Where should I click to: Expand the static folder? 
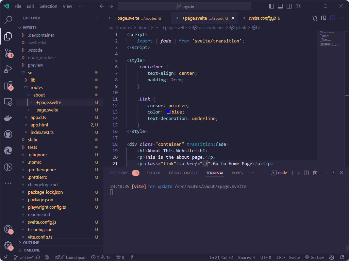[33, 140]
